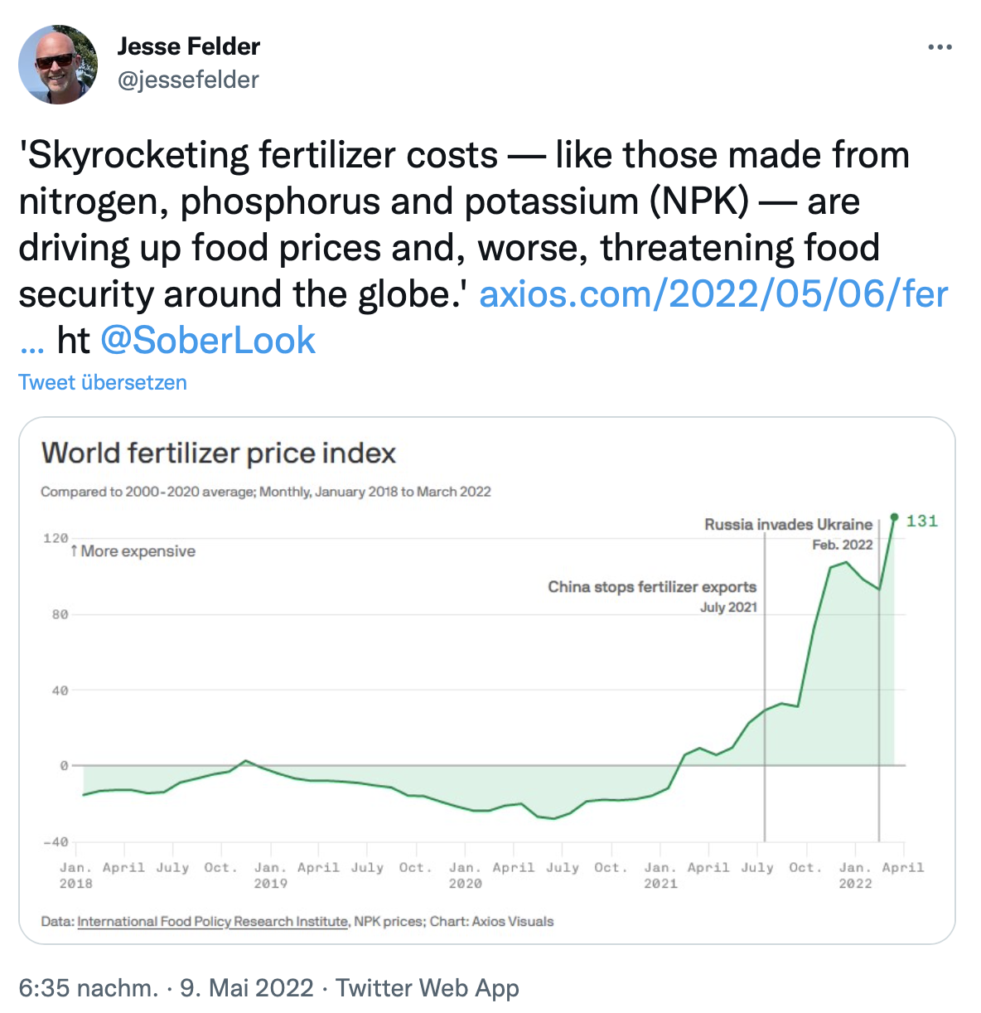The image size is (981, 1013).
Task: Click the China stops fertilizer exports label
Action: 652,587
